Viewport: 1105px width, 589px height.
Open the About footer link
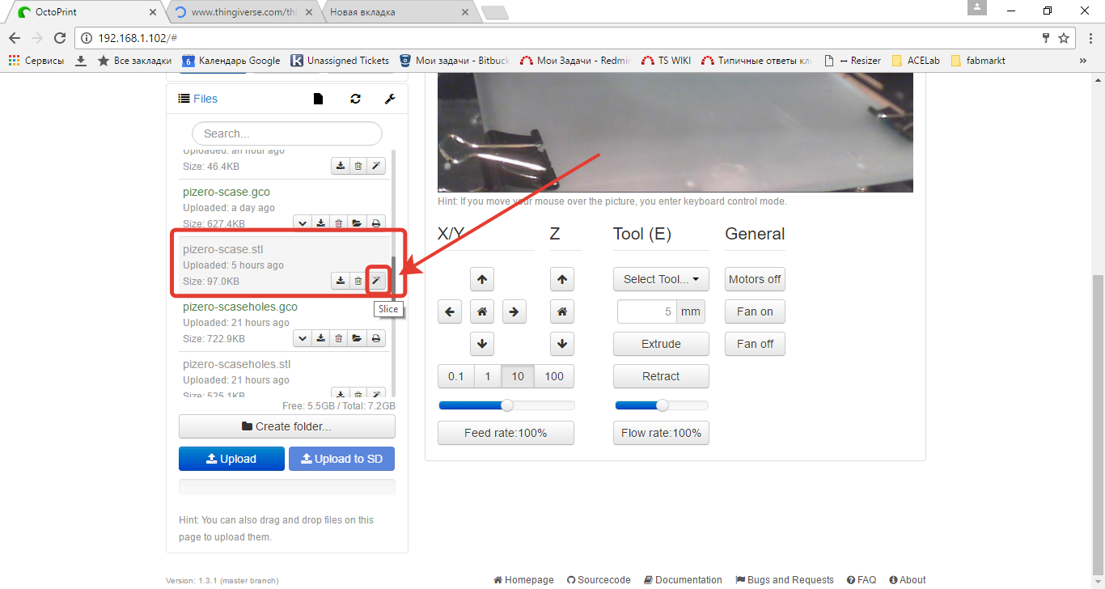point(908,580)
